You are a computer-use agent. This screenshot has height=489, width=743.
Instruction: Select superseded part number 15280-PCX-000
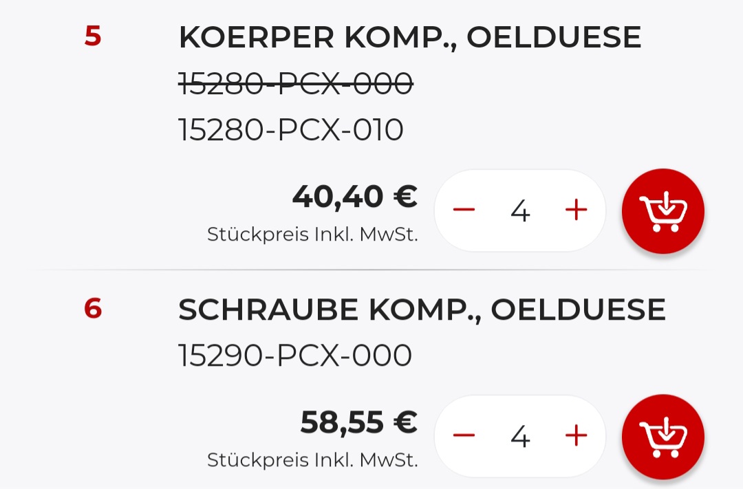(295, 85)
